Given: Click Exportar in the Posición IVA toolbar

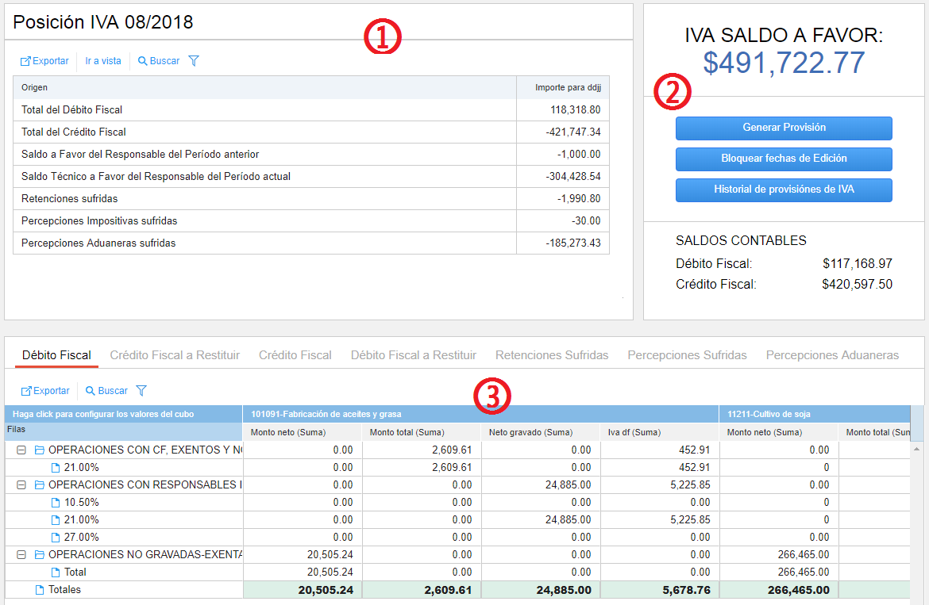Looking at the screenshot, I should click(44, 61).
